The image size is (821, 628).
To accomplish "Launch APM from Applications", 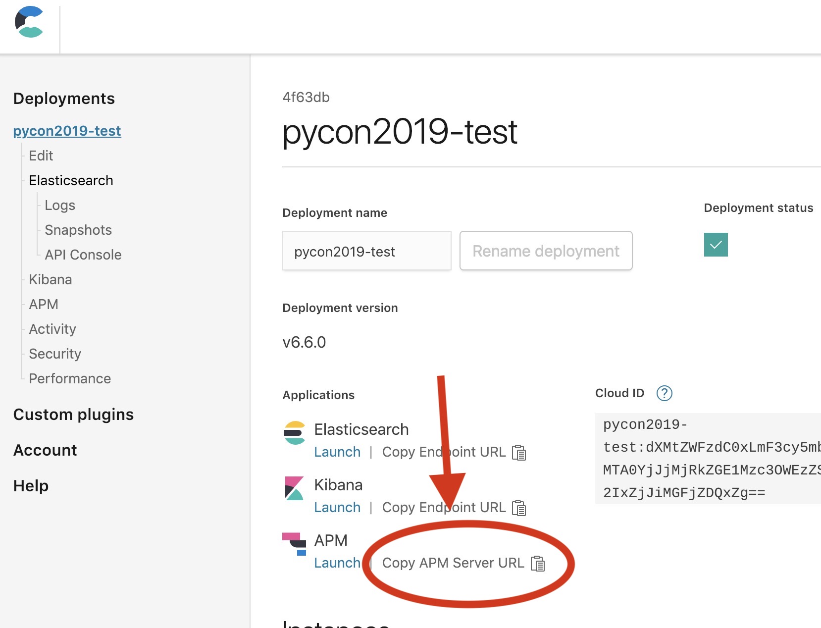I will click(x=337, y=563).
